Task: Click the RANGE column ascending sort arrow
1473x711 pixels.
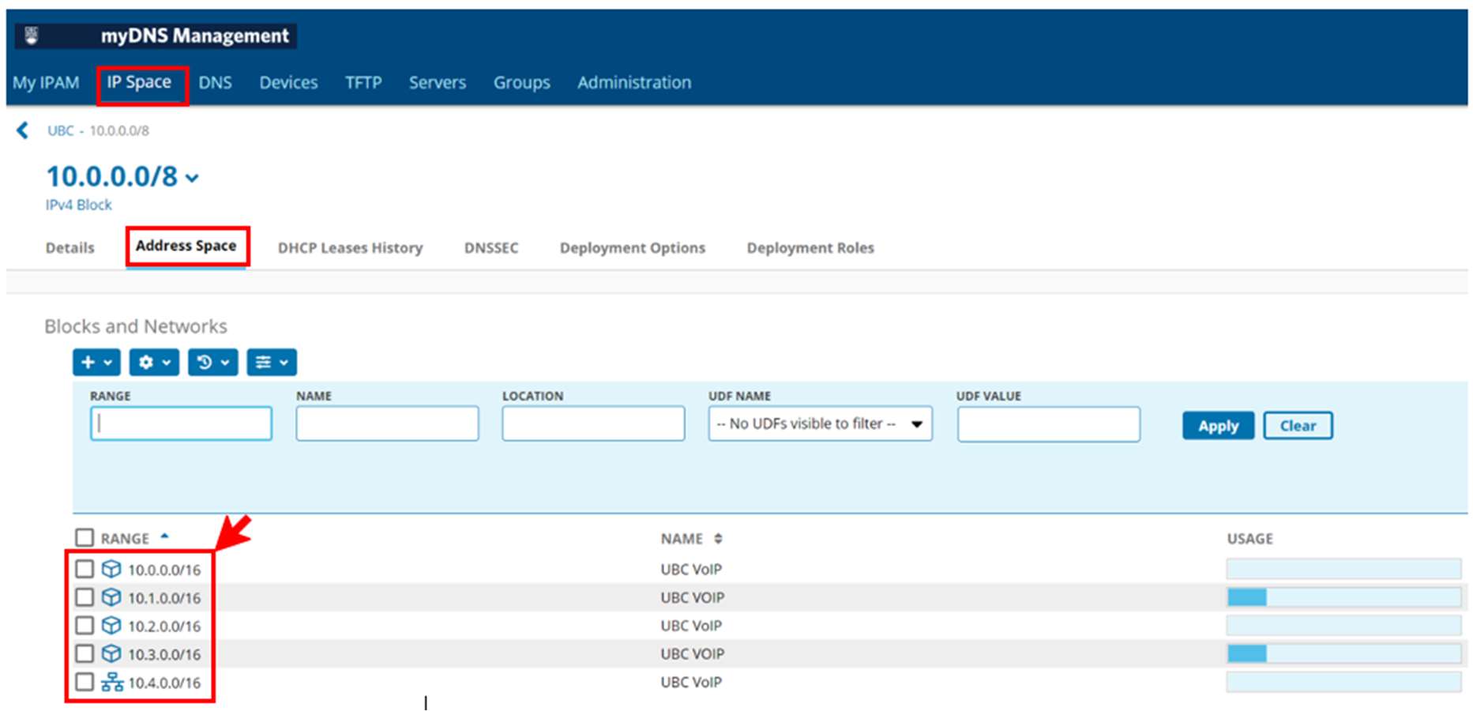Action: [x=164, y=536]
